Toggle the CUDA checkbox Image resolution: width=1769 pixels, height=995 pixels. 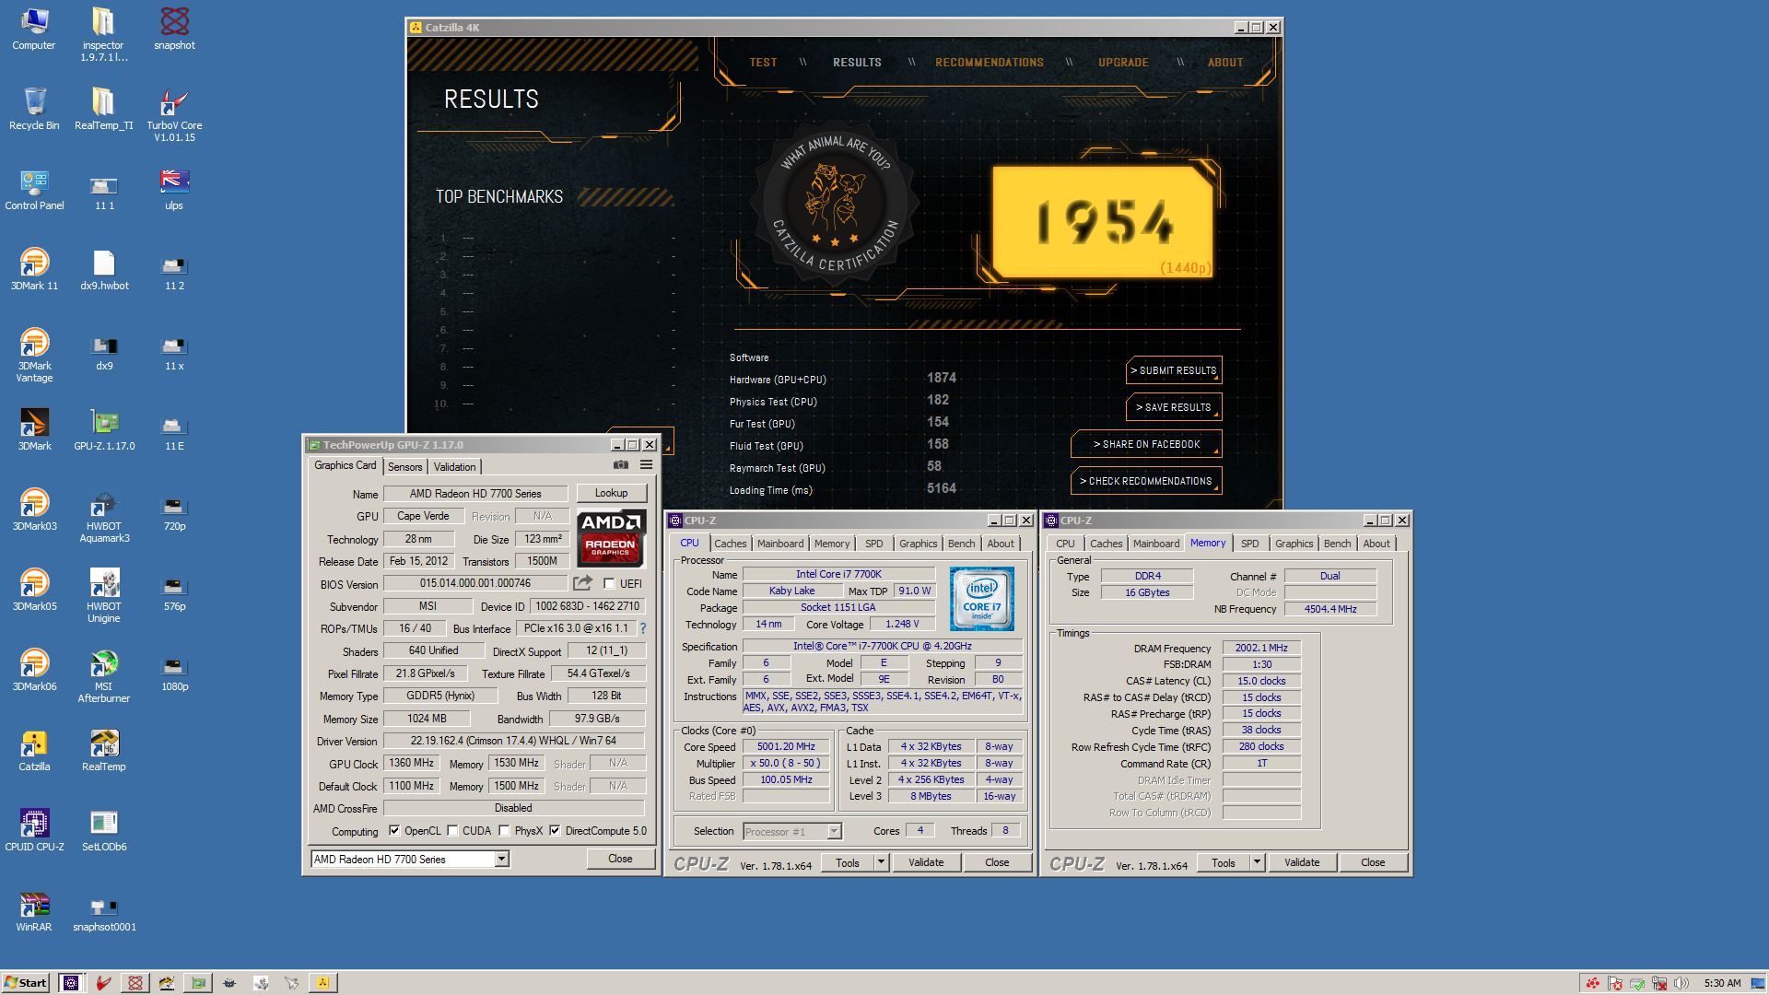[x=452, y=830]
